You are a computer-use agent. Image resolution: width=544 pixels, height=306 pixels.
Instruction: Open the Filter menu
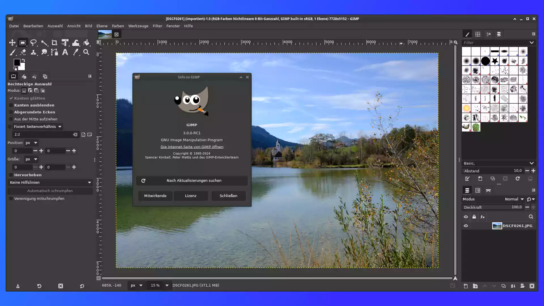point(157,26)
